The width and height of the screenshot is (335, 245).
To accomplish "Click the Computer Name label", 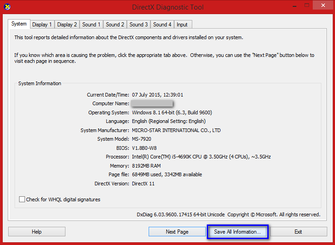I will tap(110, 103).
